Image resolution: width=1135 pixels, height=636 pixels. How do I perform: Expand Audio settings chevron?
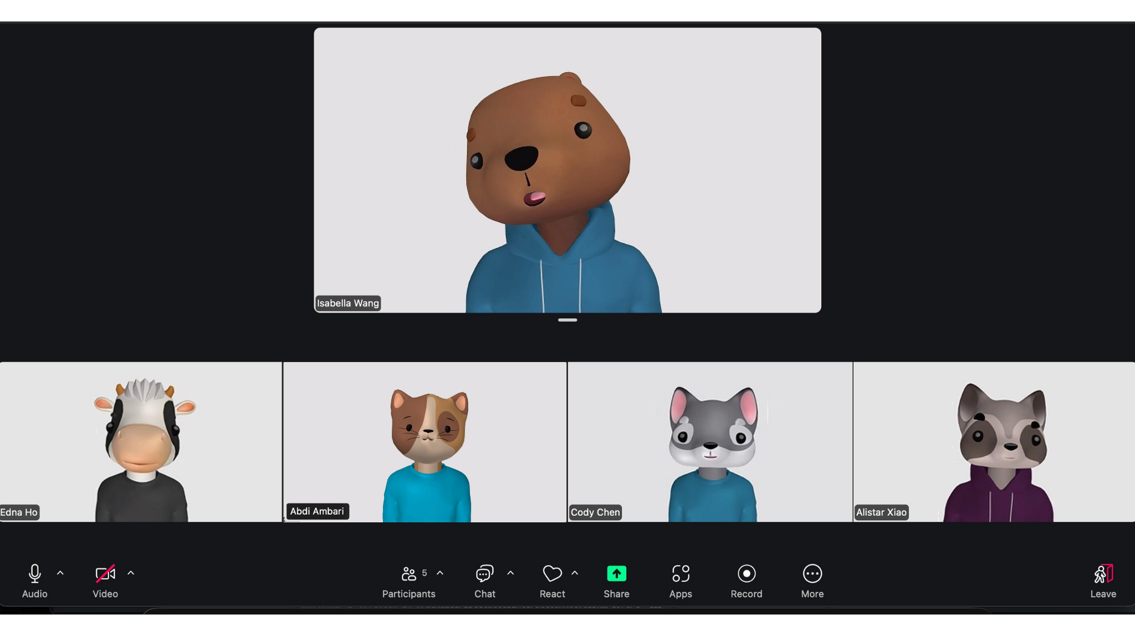pos(60,573)
